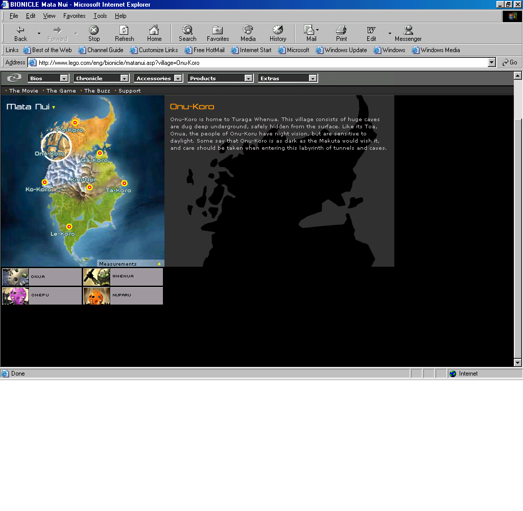Click the page scrollbar down arrow
Image resolution: width=523 pixels, height=511 pixels.
(518, 362)
